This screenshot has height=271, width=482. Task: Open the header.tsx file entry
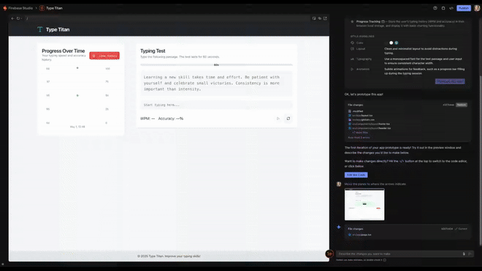tap(370, 128)
